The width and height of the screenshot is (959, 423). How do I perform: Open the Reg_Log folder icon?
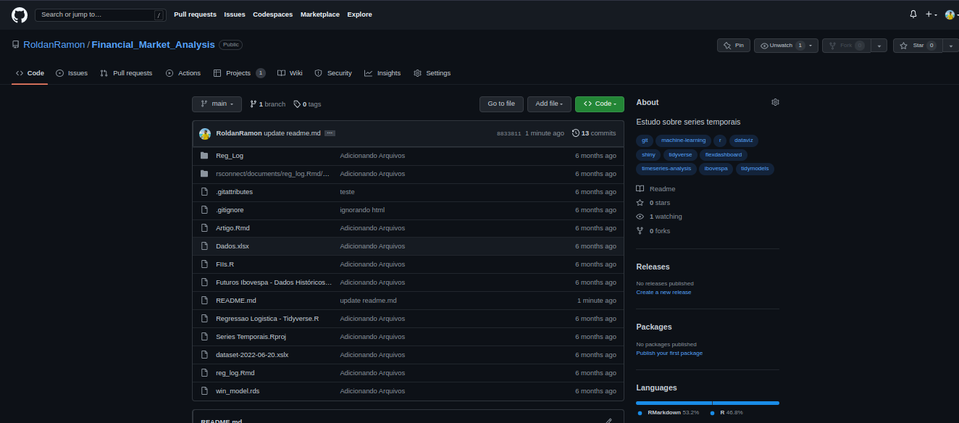204,156
